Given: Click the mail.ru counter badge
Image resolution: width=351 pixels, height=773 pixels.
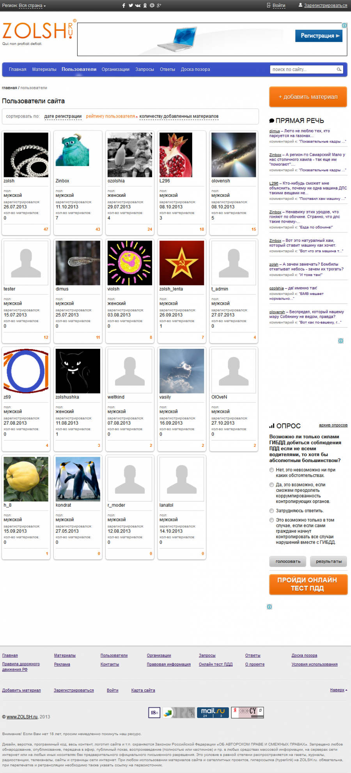Looking at the screenshot, I should [x=213, y=712].
